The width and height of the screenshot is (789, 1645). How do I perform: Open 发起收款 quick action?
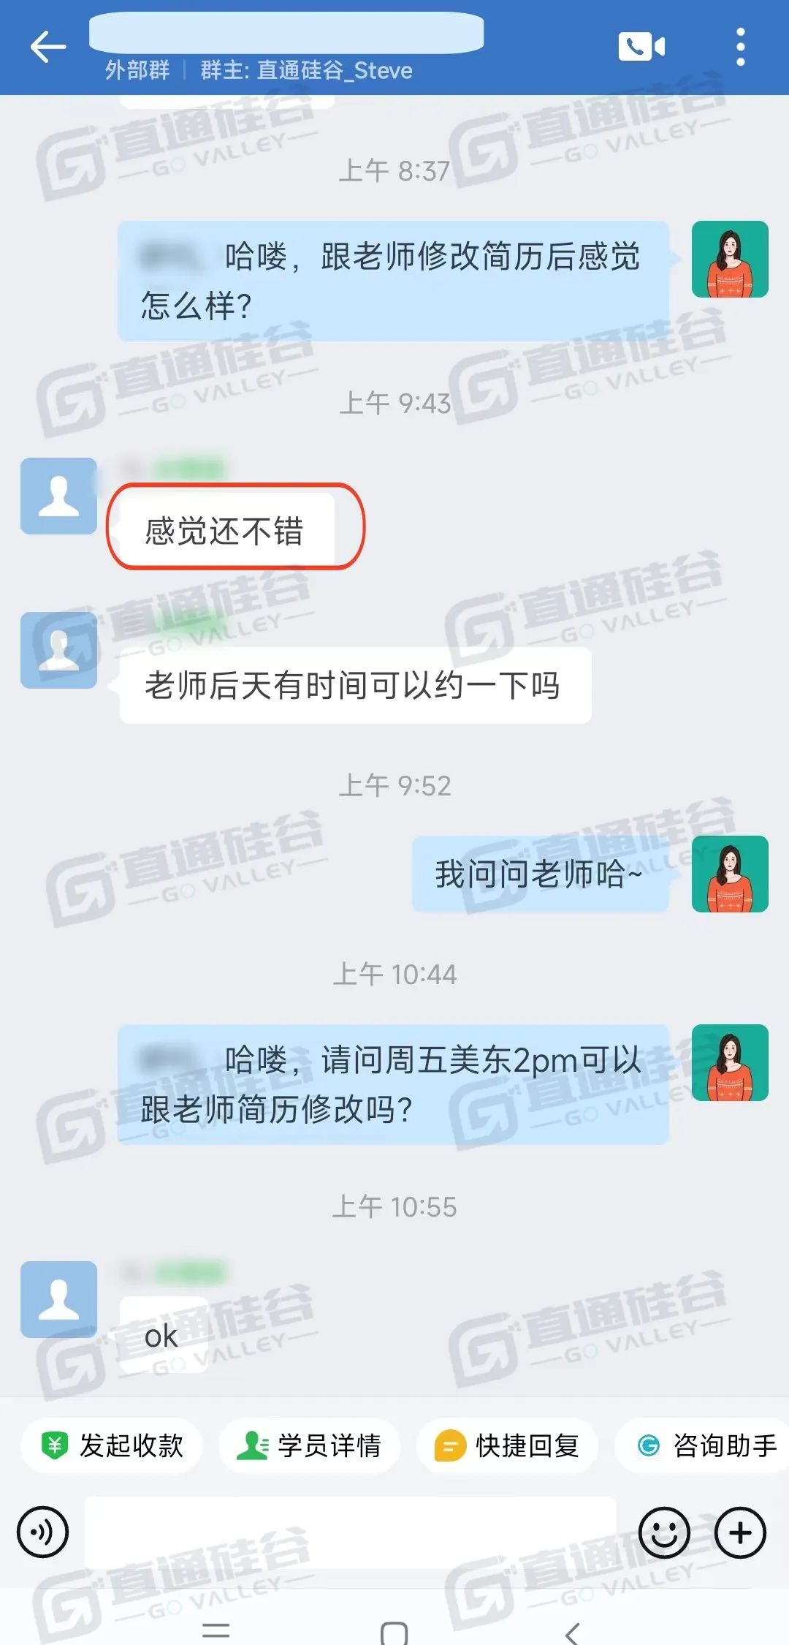coord(112,1445)
